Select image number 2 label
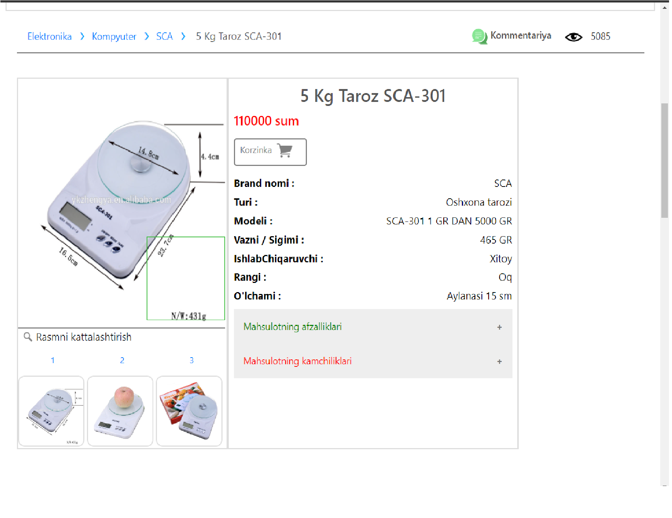672x518 pixels. (122, 360)
